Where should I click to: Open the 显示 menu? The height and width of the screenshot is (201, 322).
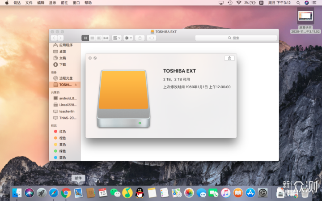53,3
